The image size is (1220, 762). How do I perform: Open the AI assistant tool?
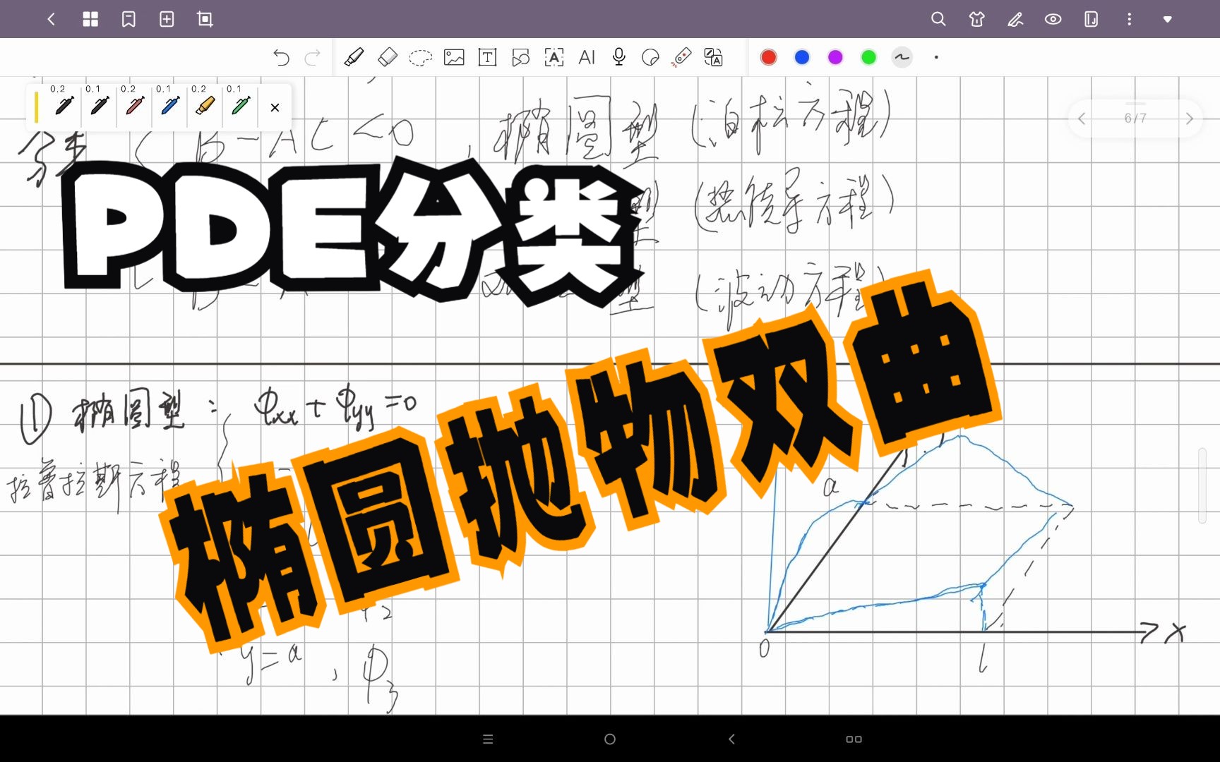(x=587, y=57)
